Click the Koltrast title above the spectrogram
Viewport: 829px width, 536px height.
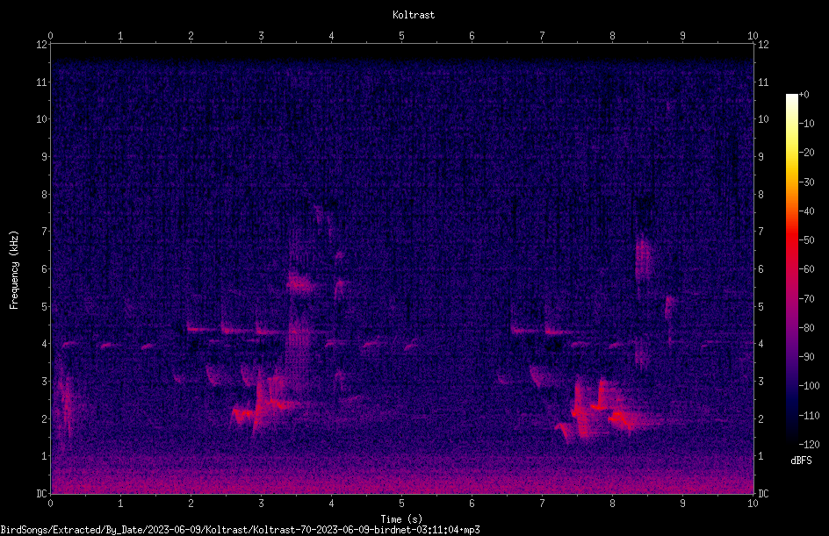click(414, 15)
